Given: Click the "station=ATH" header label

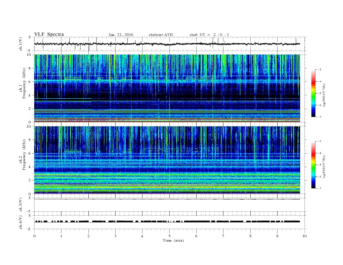Looking at the screenshot, I should [161, 35].
